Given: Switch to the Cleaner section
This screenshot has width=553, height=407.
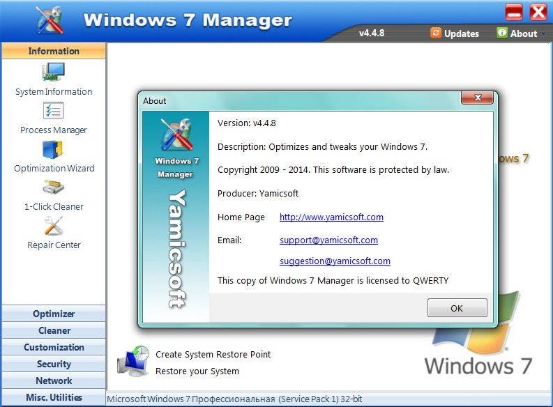Looking at the screenshot, I should click(54, 330).
